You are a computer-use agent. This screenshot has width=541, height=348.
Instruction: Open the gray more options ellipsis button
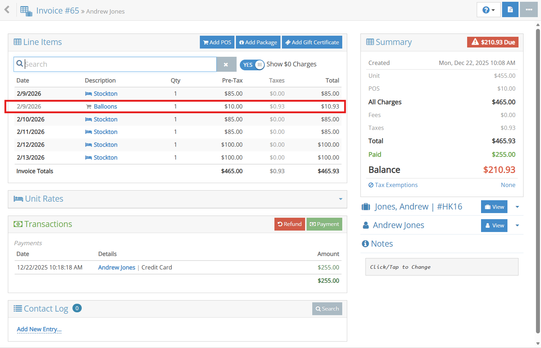[529, 10]
